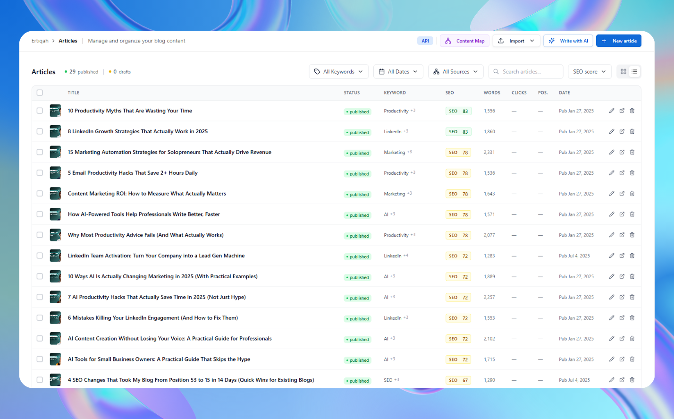
Task: Click the Articles breadcrumb item
Action: click(67, 41)
